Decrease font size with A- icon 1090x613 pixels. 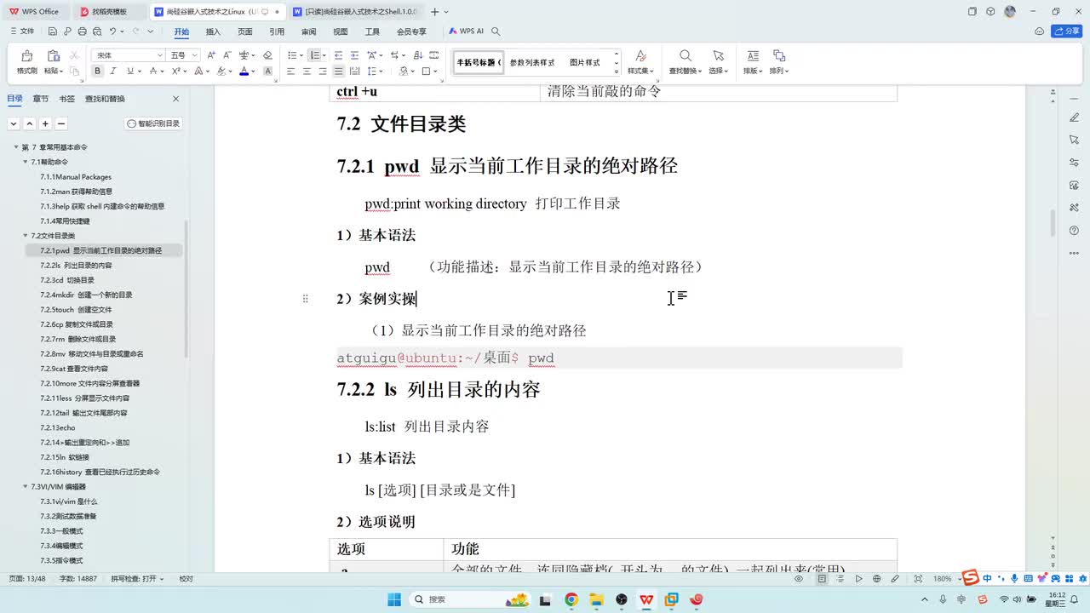[227, 55]
